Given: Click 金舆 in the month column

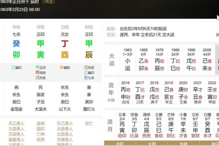Looking at the screenshot, I should (41, 123).
